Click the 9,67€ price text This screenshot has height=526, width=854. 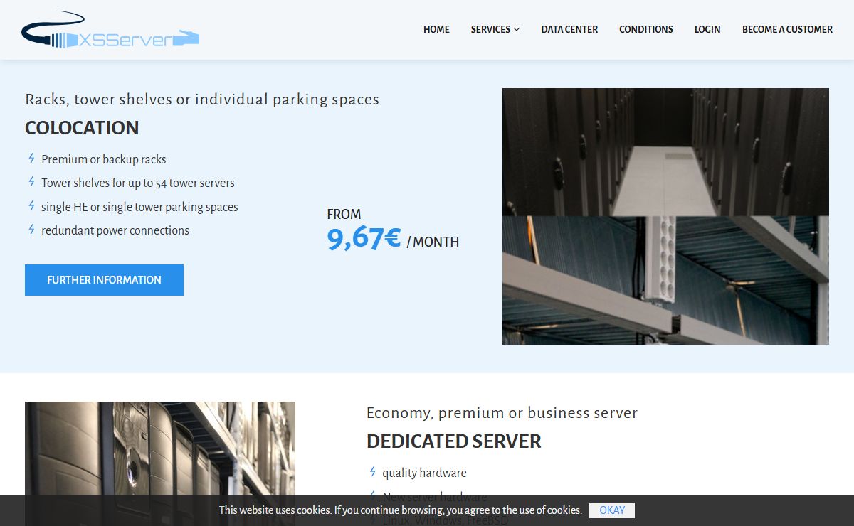click(364, 238)
